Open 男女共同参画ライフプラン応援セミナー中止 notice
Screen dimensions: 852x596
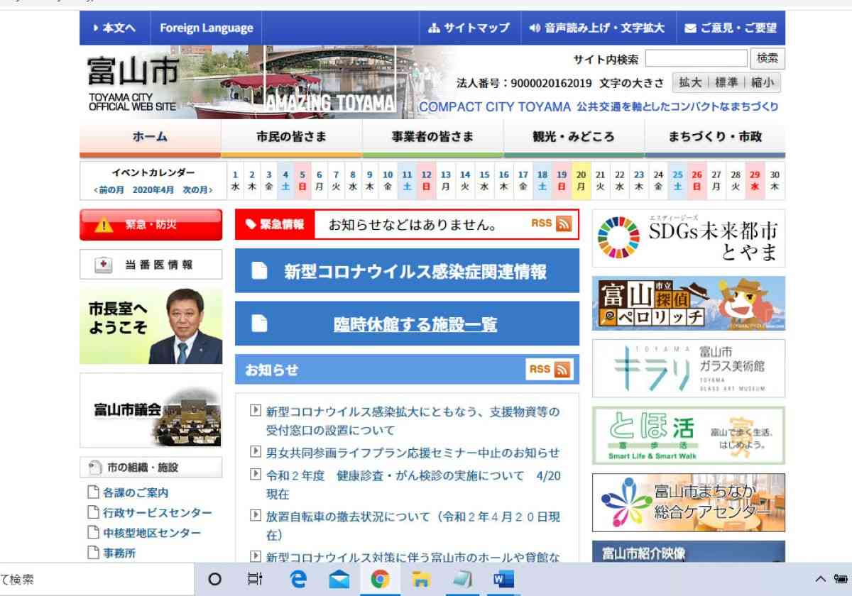(x=413, y=453)
